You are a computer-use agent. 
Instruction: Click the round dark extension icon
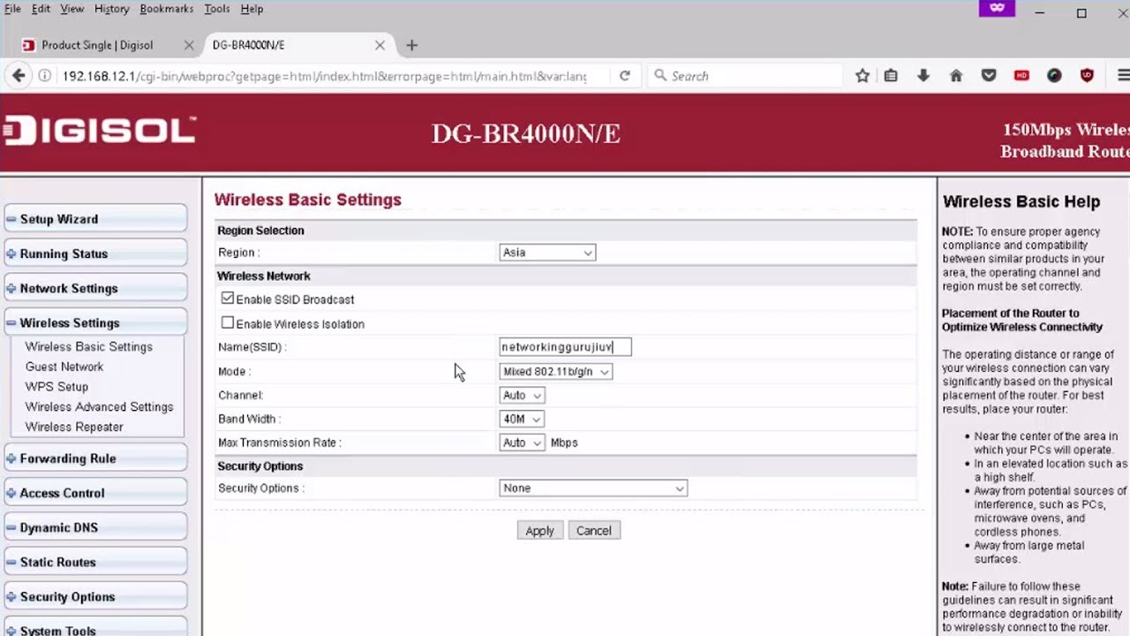1054,76
